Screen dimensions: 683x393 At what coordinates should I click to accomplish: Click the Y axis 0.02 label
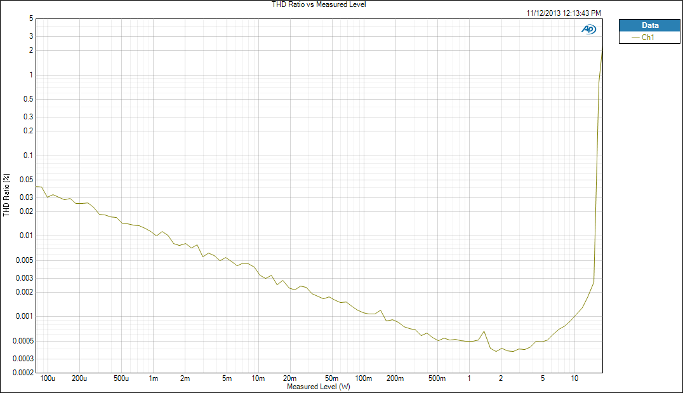(x=26, y=211)
